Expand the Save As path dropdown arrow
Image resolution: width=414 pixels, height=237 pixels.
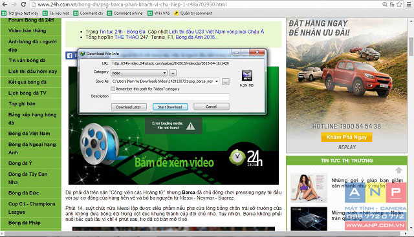(217, 81)
